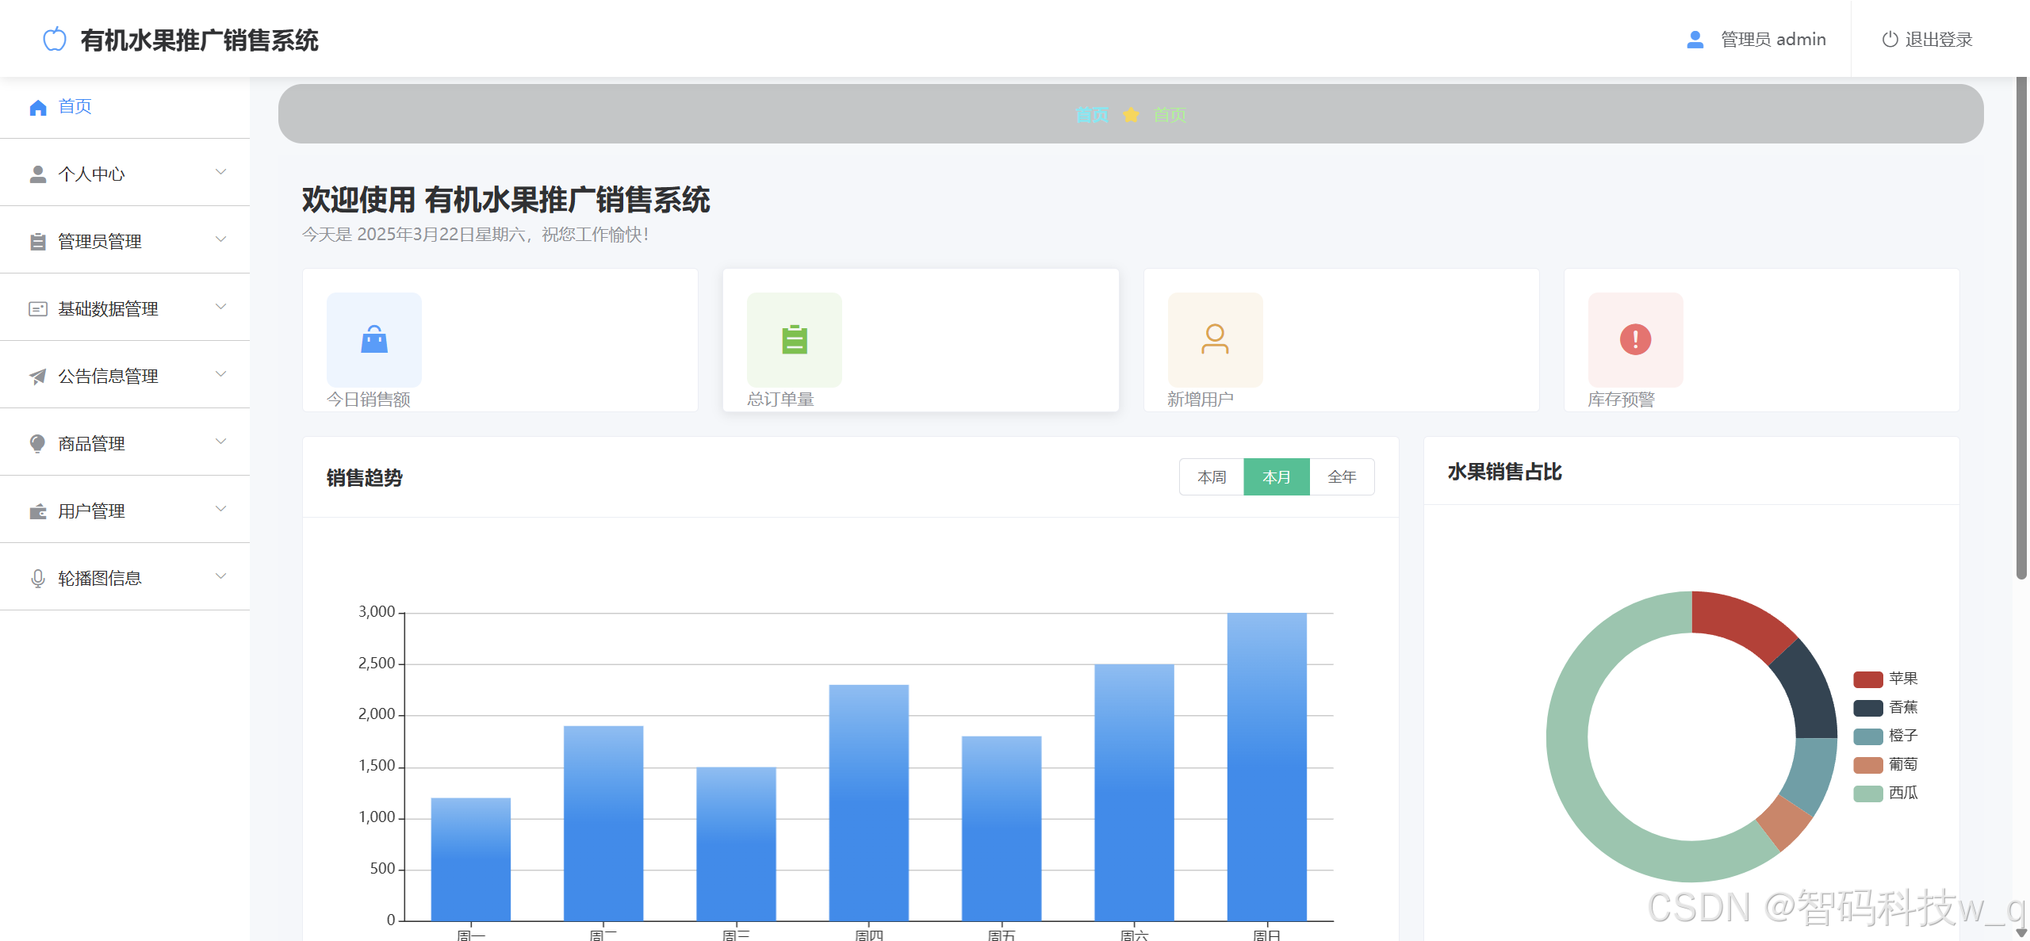Click the shopping bag icon for today's sales
The width and height of the screenshot is (2030, 941).
coord(373,339)
